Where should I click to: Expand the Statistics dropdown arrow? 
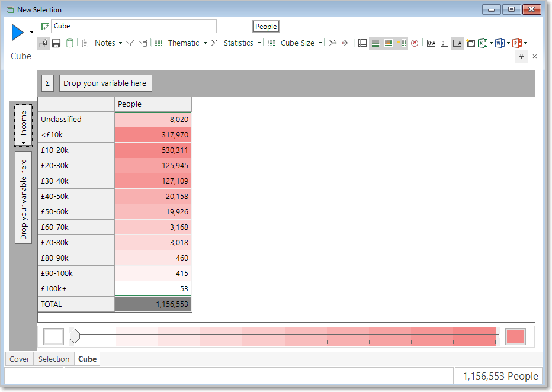(259, 43)
